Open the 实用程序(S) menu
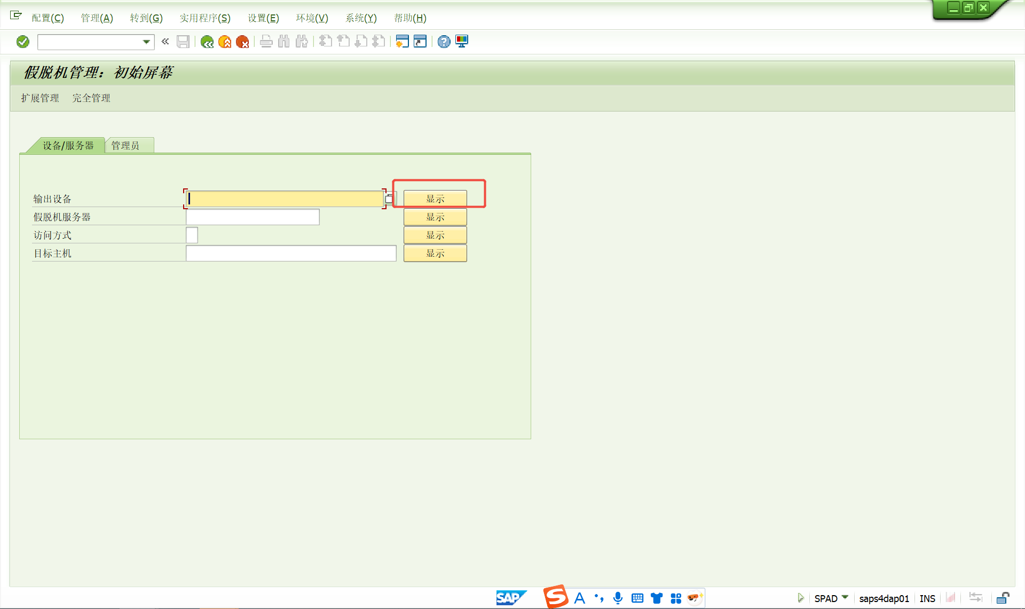 [x=204, y=18]
